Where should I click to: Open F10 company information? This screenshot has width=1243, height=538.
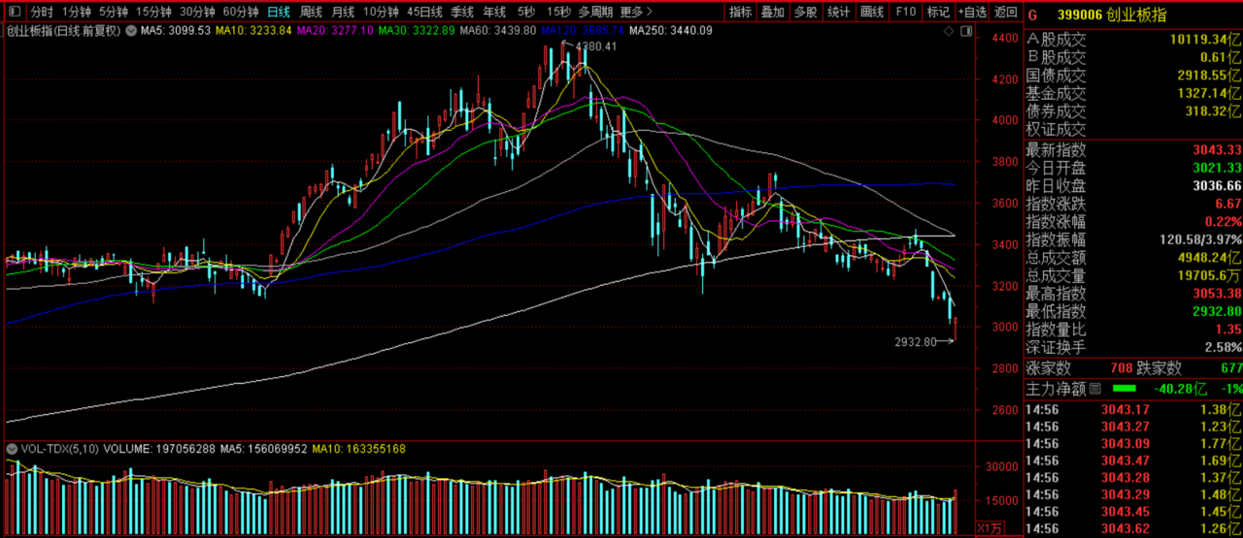click(x=905, y=13)
